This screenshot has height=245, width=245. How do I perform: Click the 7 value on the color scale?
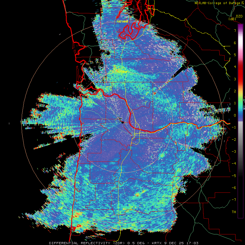[x=235, y=30]
